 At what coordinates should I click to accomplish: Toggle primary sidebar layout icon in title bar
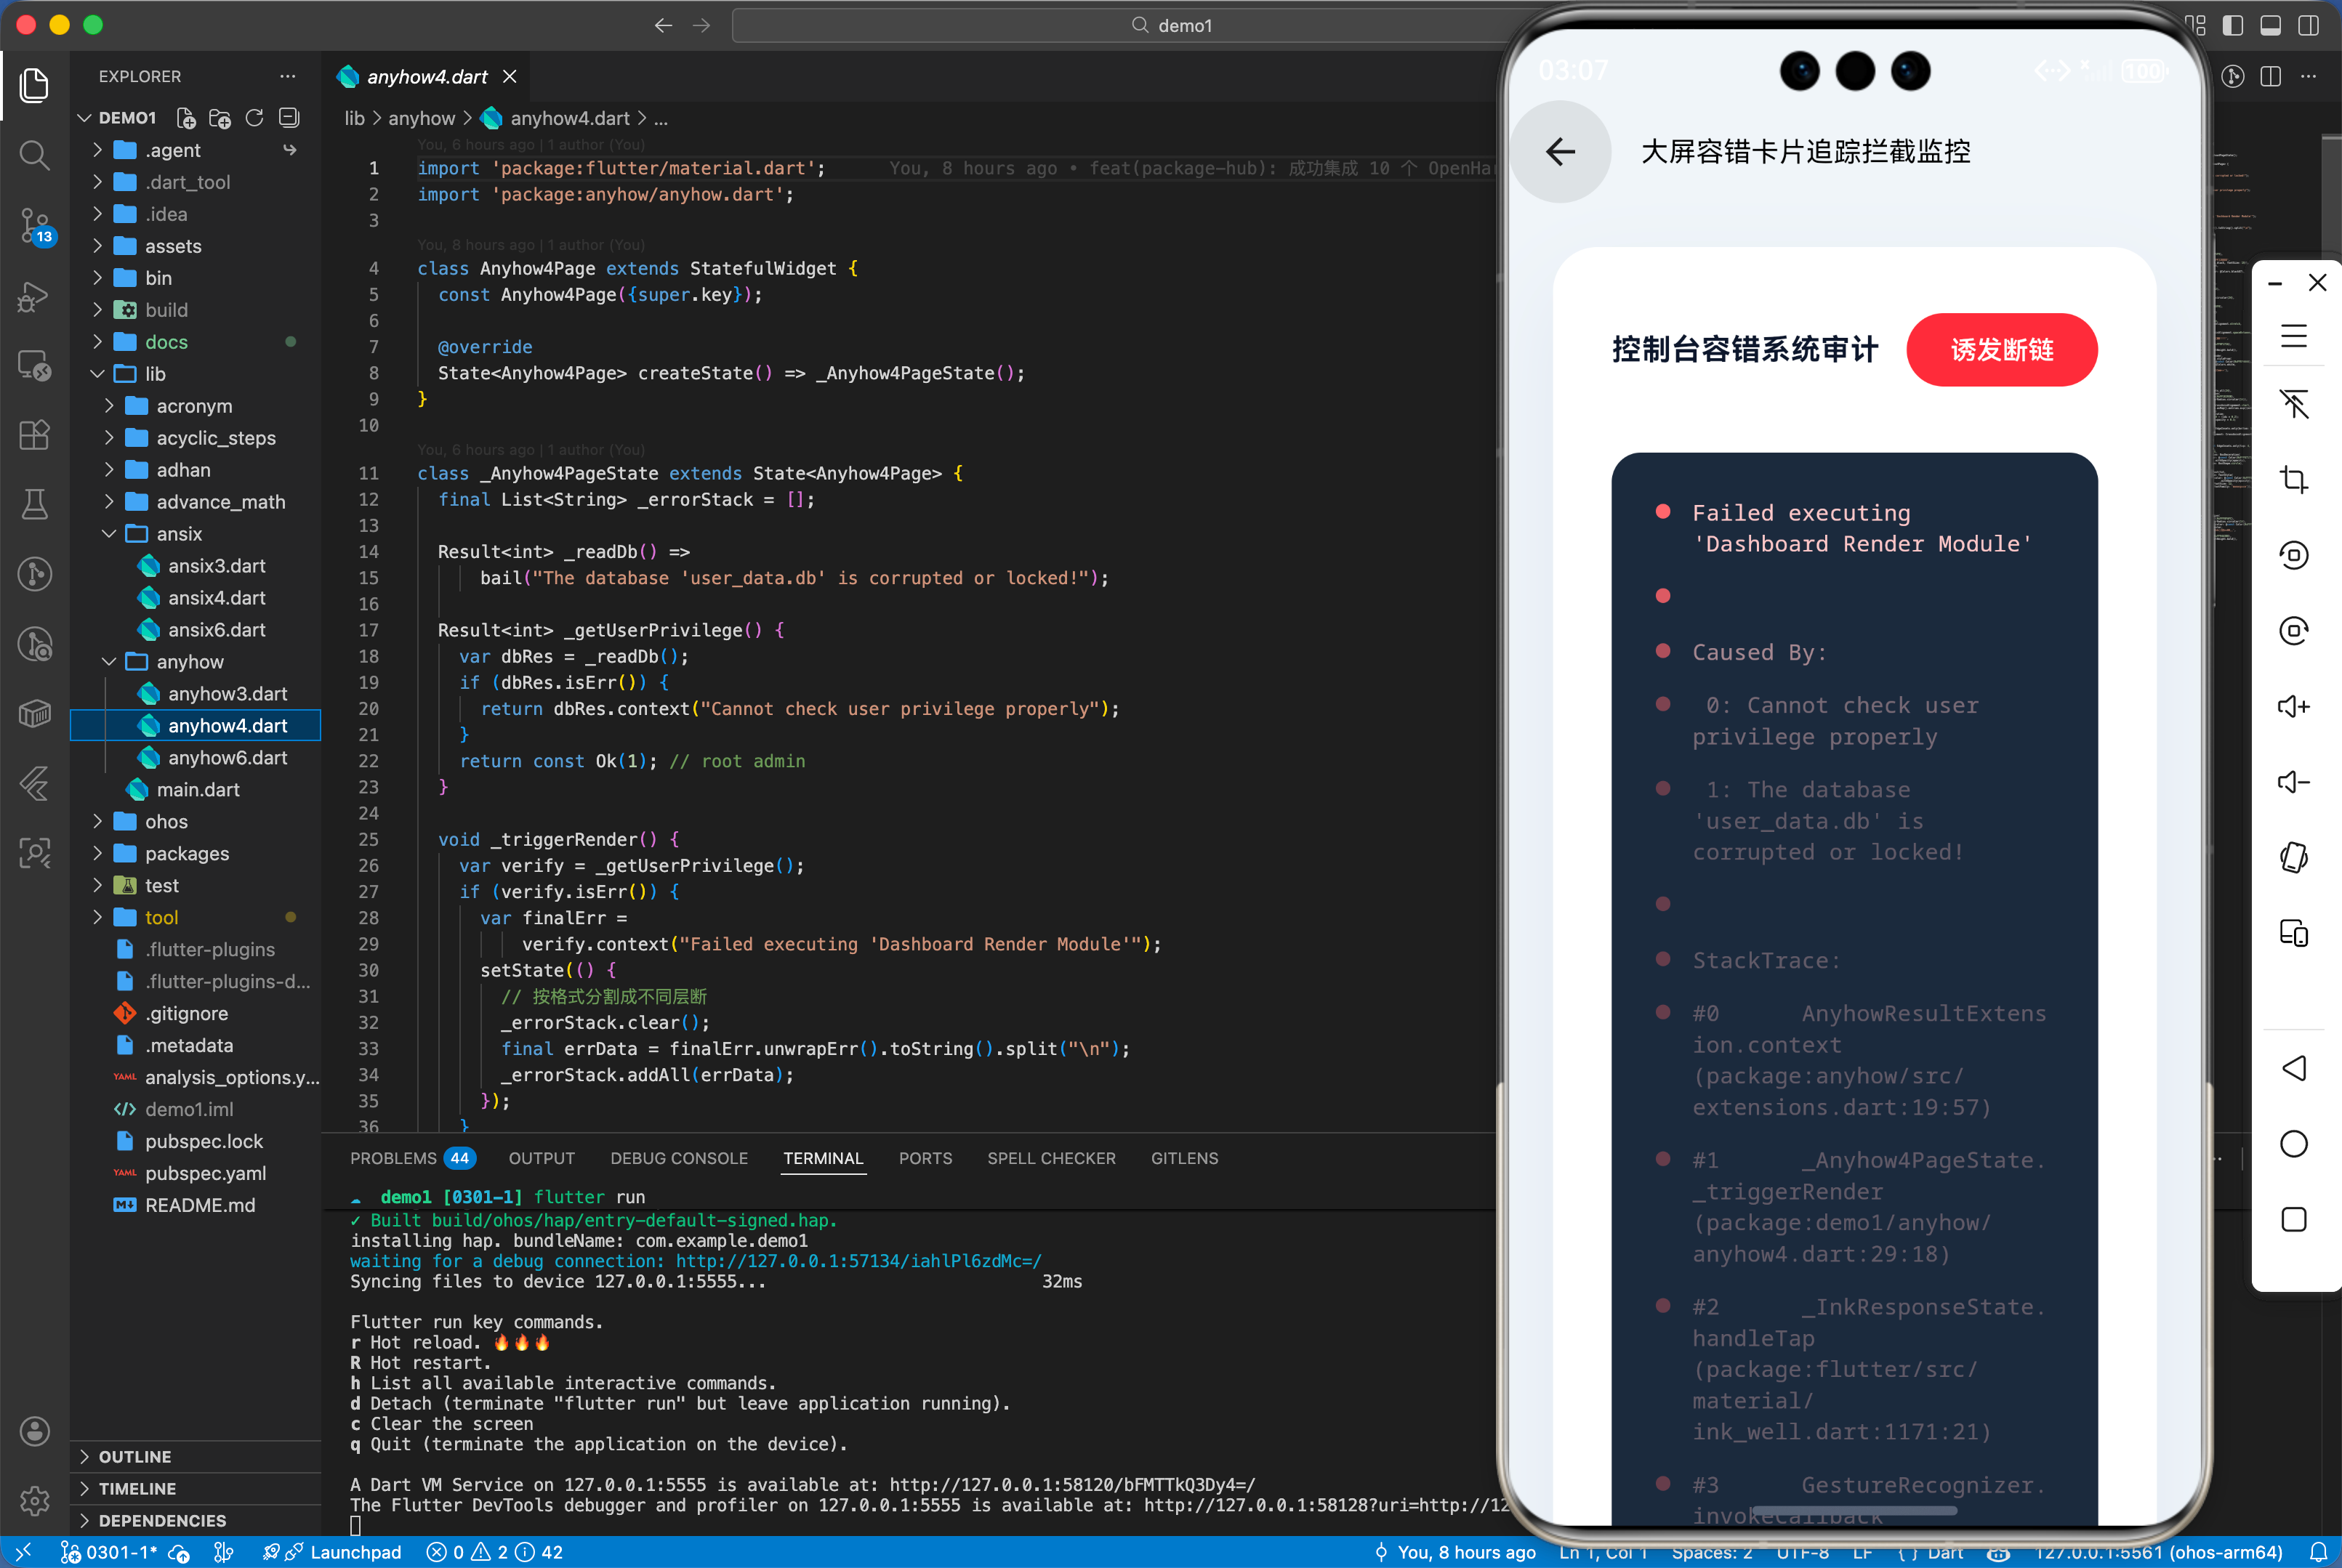[x=2232, y=25]
